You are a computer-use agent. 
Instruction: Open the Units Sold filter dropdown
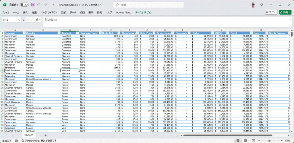[x=119, y=33]
